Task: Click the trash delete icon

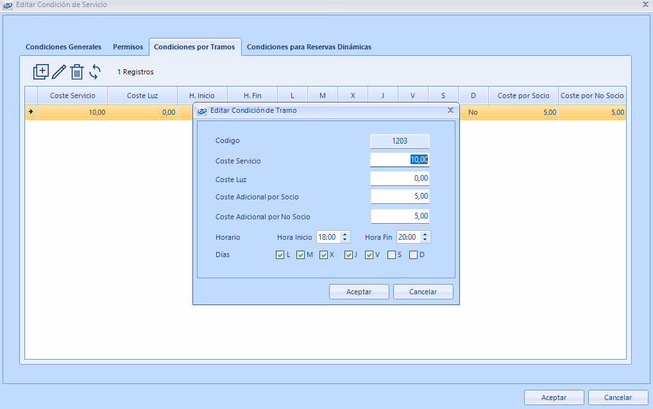Action: [77, 72]
